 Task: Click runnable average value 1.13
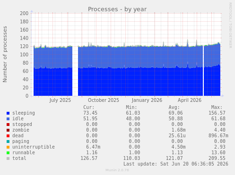coord(177,152)
